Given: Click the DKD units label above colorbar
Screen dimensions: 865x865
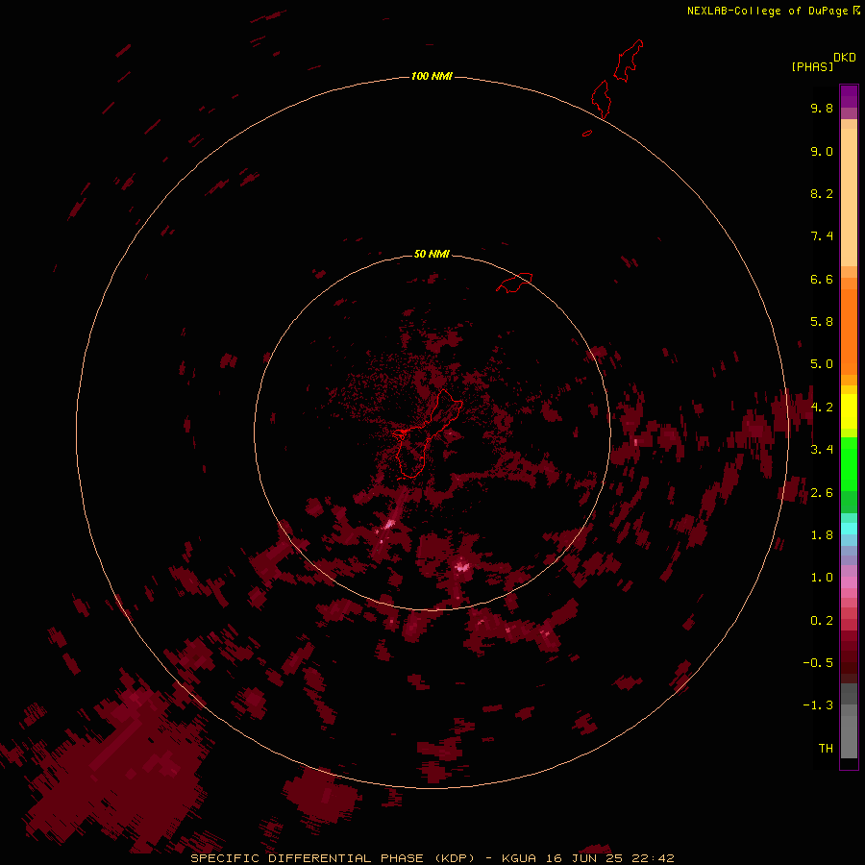Looking at the screenshot, I should pos(844,58).
